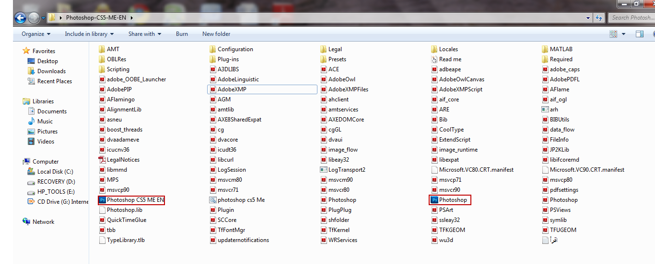Open the view options dropdown arrow
Image resolution: width=655 pixels, height=264 pixels.
click(623, 34)
